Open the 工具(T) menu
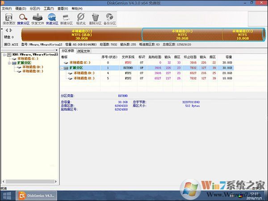 tap(49, 8)
